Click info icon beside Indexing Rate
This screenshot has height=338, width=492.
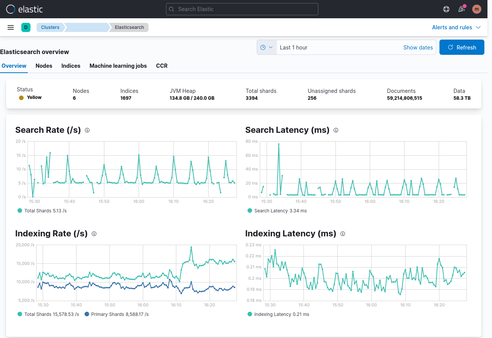[x=94, y=234]
